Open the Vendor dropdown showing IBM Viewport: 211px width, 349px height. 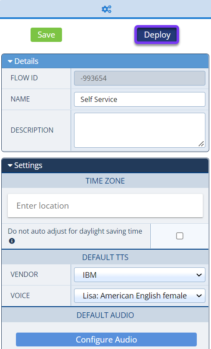140,275
